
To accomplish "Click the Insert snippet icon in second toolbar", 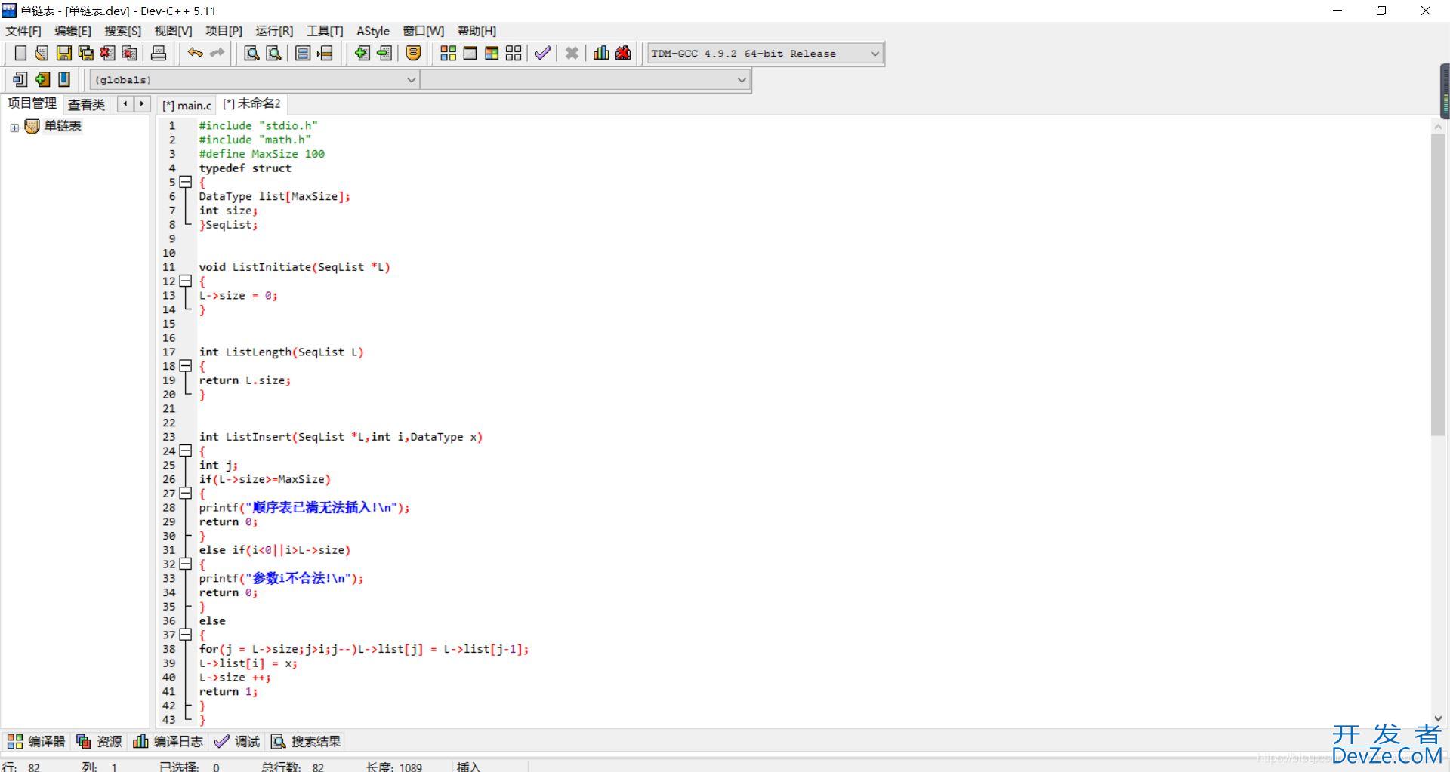I will coord(20,79).
